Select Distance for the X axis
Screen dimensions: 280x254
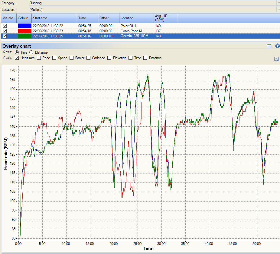click(31, 52)
